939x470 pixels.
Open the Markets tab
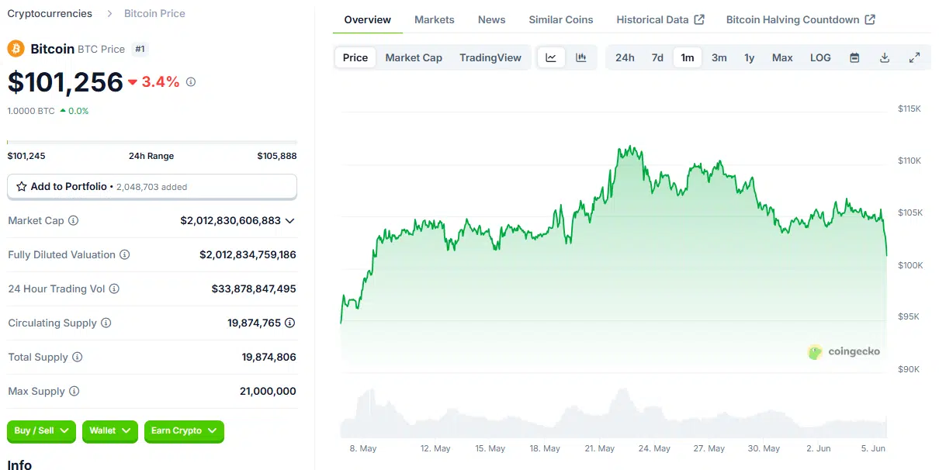(435, 19)
